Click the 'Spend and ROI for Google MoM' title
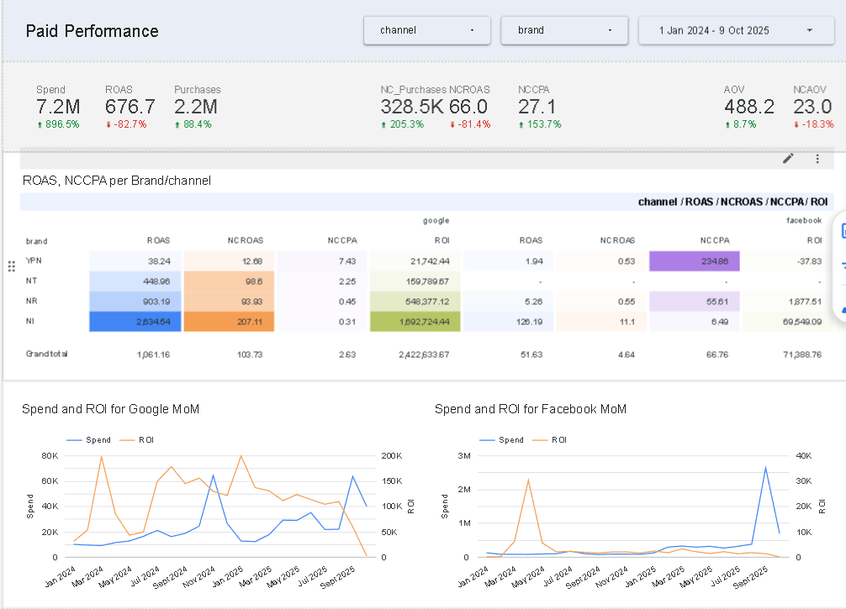The height and width of the screenshot is (609, 846). point(111,409)
